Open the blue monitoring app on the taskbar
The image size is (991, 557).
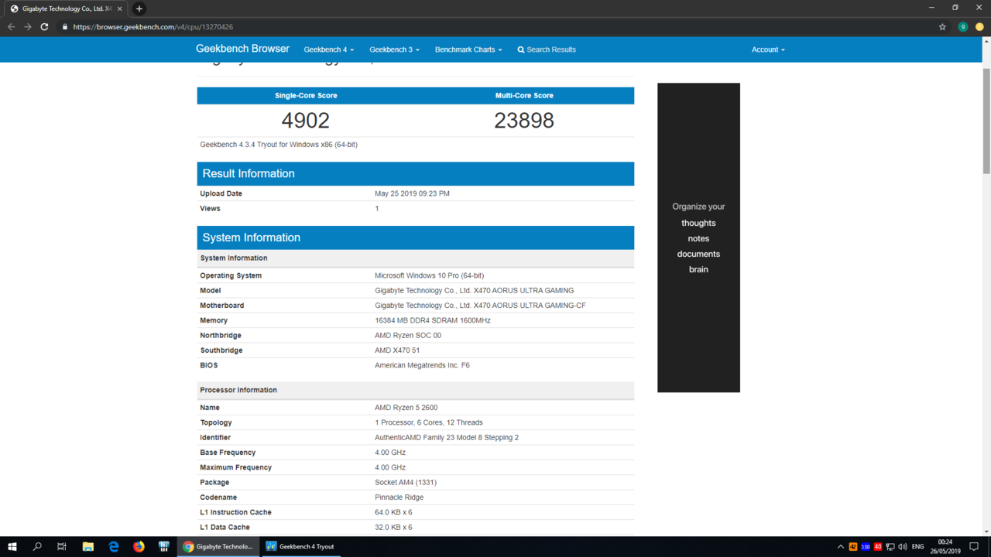(x=164, y=546)
